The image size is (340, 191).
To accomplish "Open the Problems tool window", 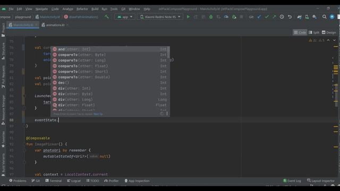I will 18,180.
